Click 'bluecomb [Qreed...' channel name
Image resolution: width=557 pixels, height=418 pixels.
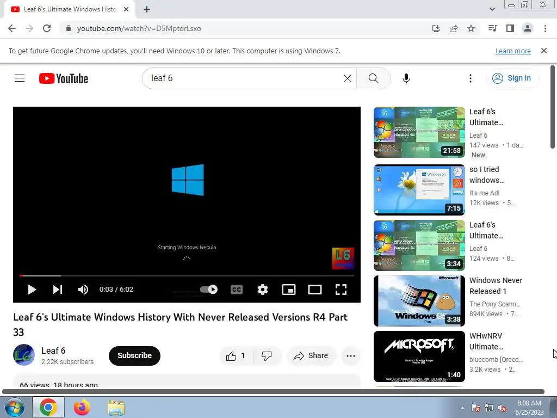coord(496,359)
